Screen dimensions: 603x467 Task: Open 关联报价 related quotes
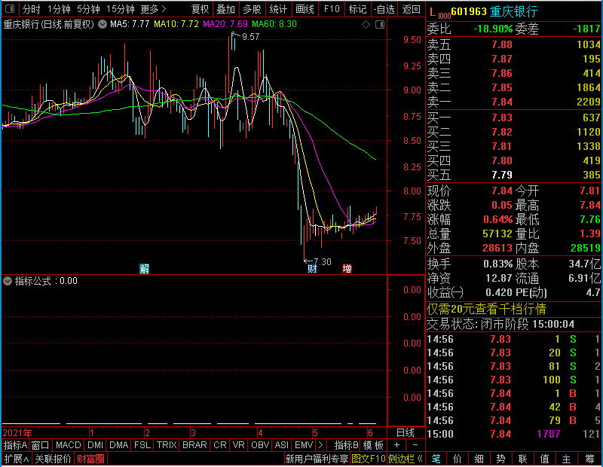point(53,459)
